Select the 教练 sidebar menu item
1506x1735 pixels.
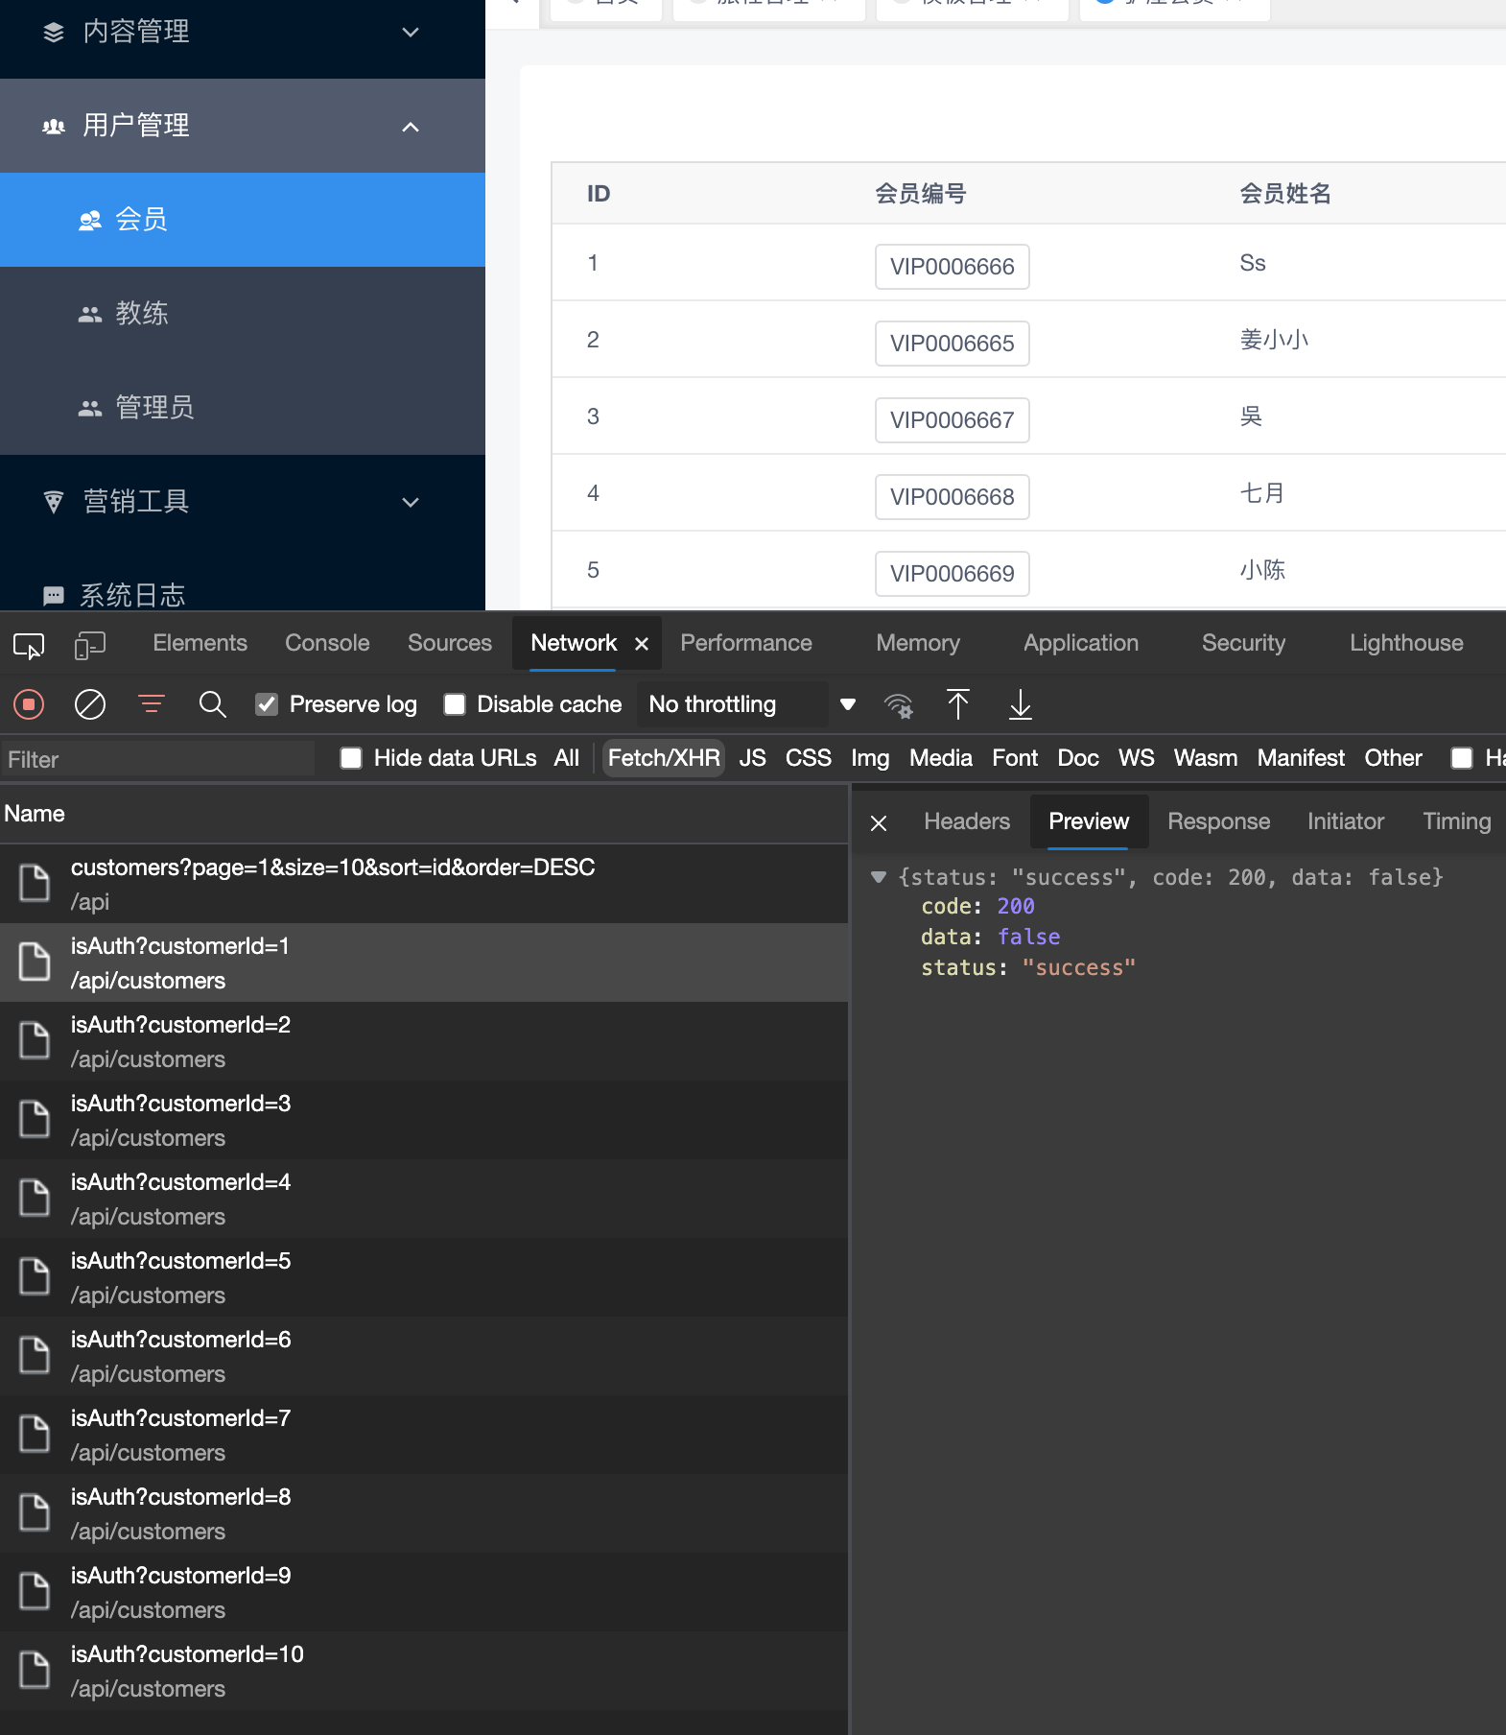[x=243, y=314]
